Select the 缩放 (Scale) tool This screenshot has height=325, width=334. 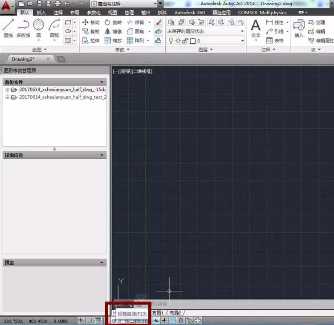(x=113, y=41)
